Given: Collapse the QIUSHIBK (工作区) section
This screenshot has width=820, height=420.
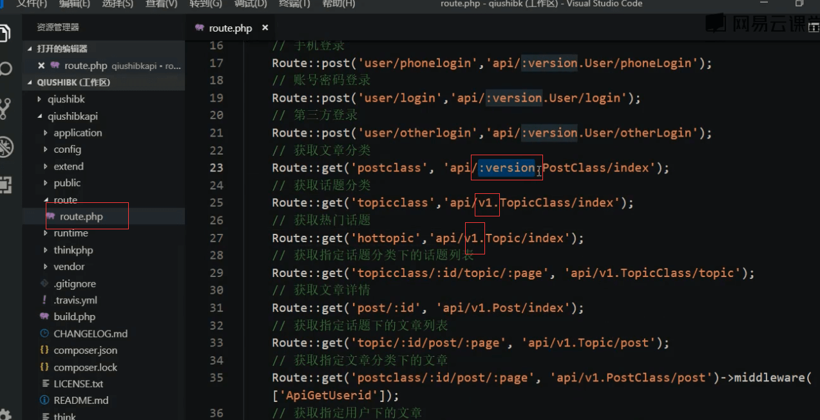Looking at the screenshot, I should (74, 83).
